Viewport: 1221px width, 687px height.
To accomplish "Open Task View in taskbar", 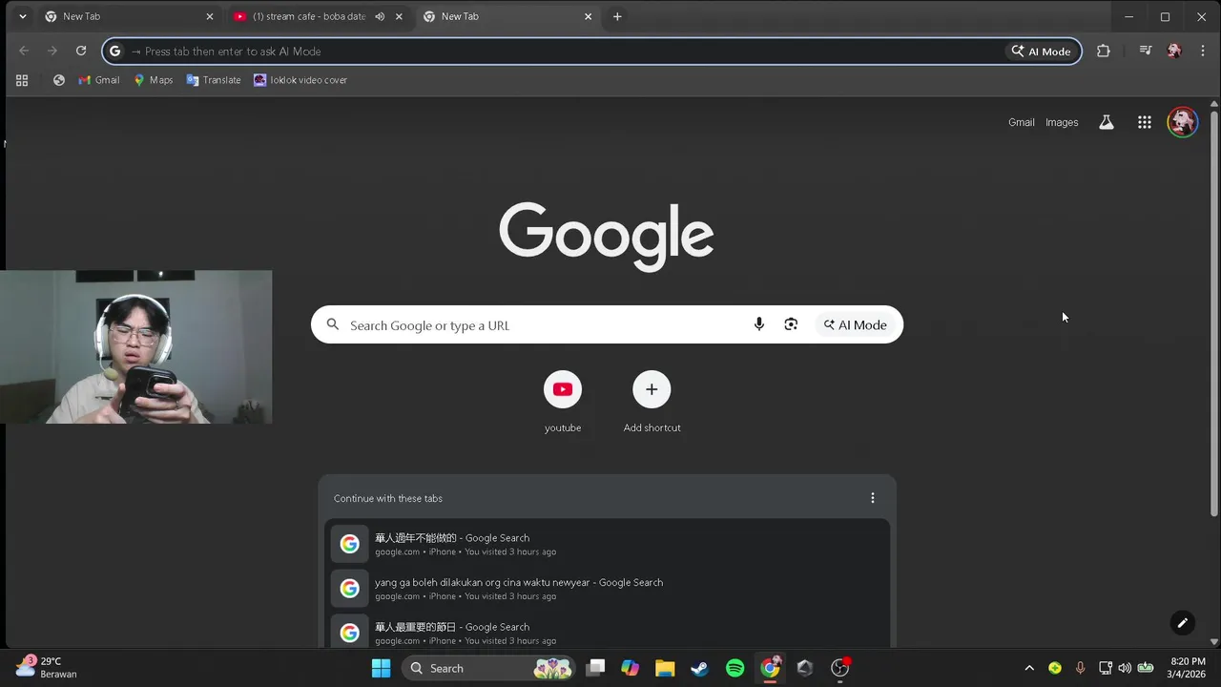I will (595, 668).
